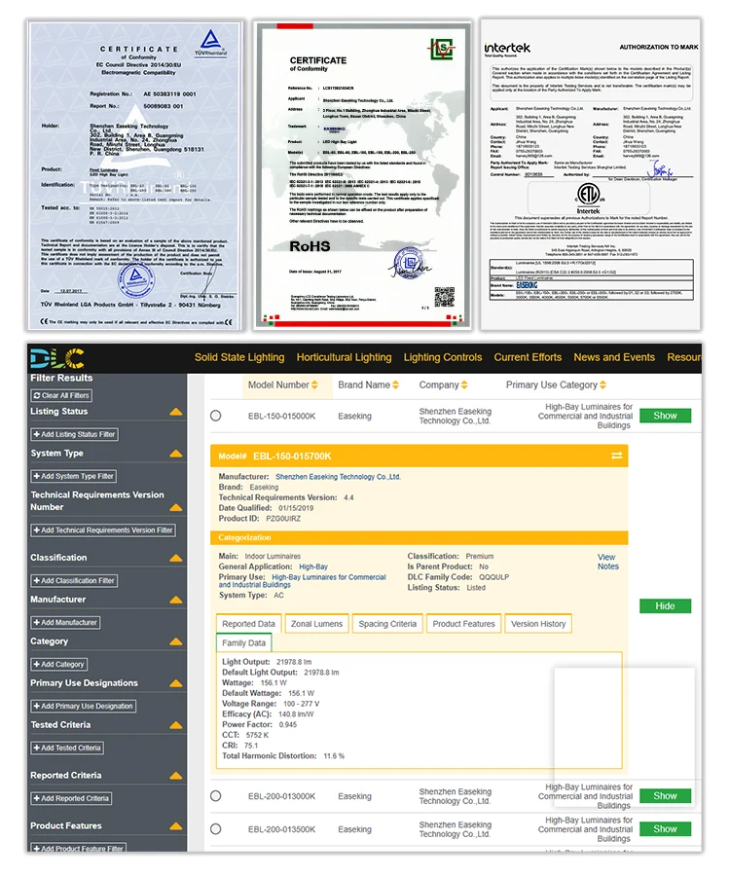Collapse the Listing Status filter section
The width and height of the screenshot is (730, 877).
(176, 413)
